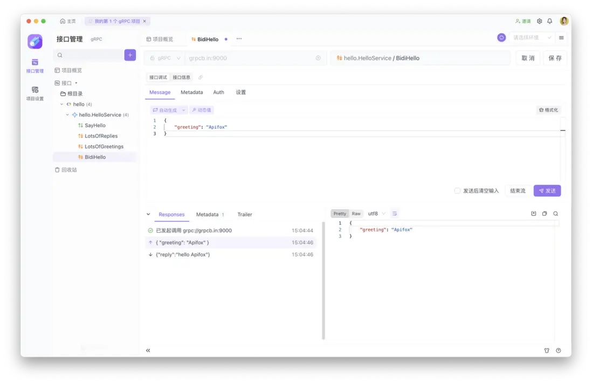This screenshot has width=592, height=384.
Task: Select the Trailer tab
Action: point(244,215)
